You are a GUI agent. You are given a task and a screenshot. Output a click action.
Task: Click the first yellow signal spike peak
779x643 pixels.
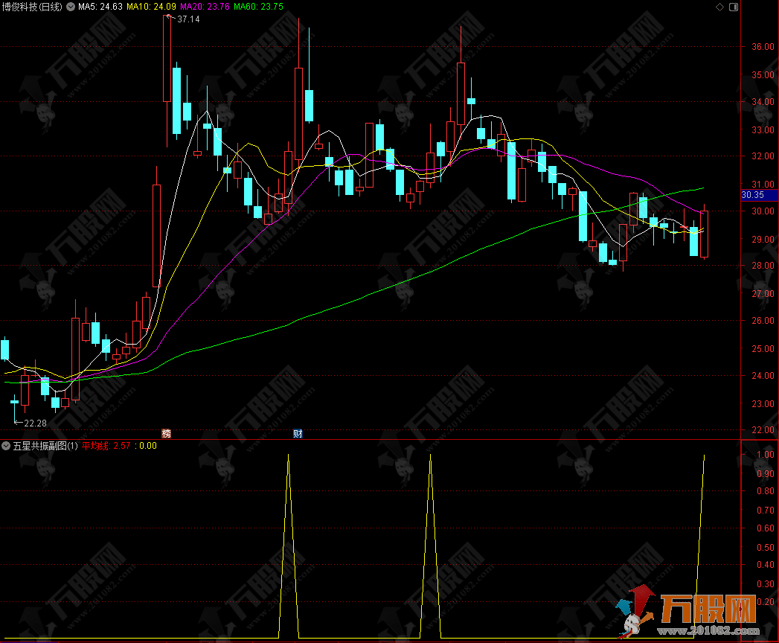click(288, 455)
